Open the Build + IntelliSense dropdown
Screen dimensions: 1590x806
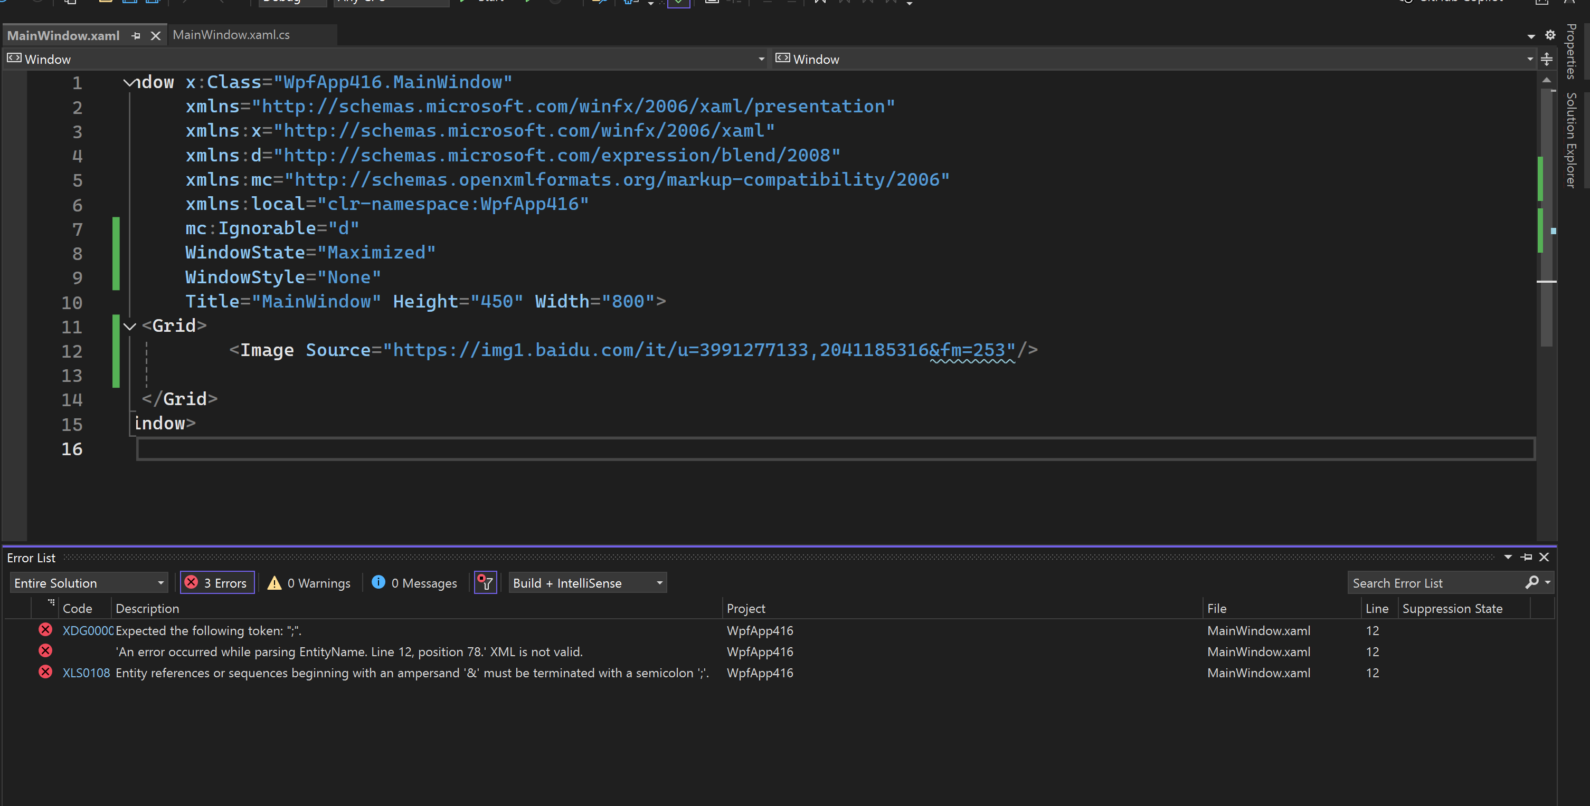(x=587, y=583)
